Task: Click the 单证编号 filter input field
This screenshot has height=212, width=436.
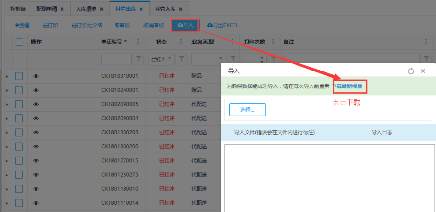Action: pos(116,59)
